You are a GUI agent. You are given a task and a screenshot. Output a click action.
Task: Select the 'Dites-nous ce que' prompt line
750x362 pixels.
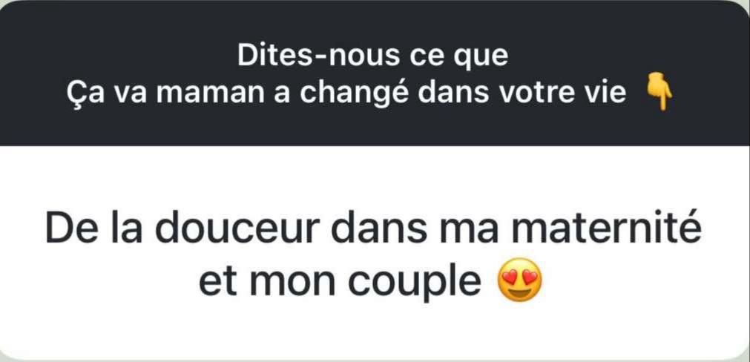[x=373, y=57]
